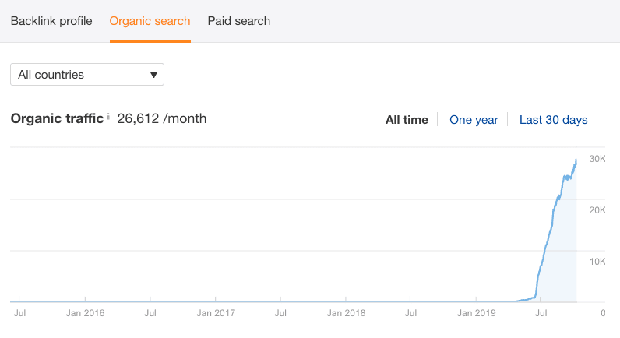Image resolution: width=620 pixels, height=338 pixels.
Task: Switch the chart to Last 30 days
Action: [x=553, y=120]
